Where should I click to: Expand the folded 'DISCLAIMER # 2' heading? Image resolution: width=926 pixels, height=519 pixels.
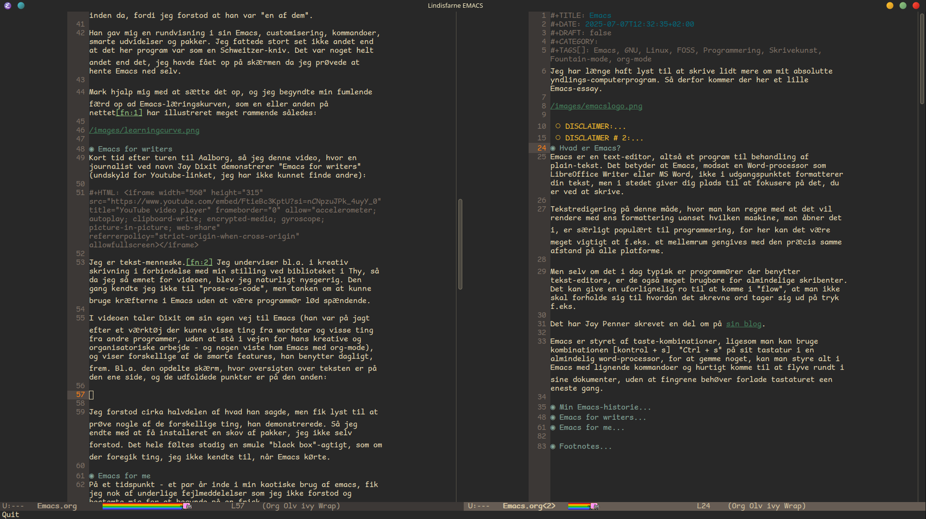pos(604,138)
